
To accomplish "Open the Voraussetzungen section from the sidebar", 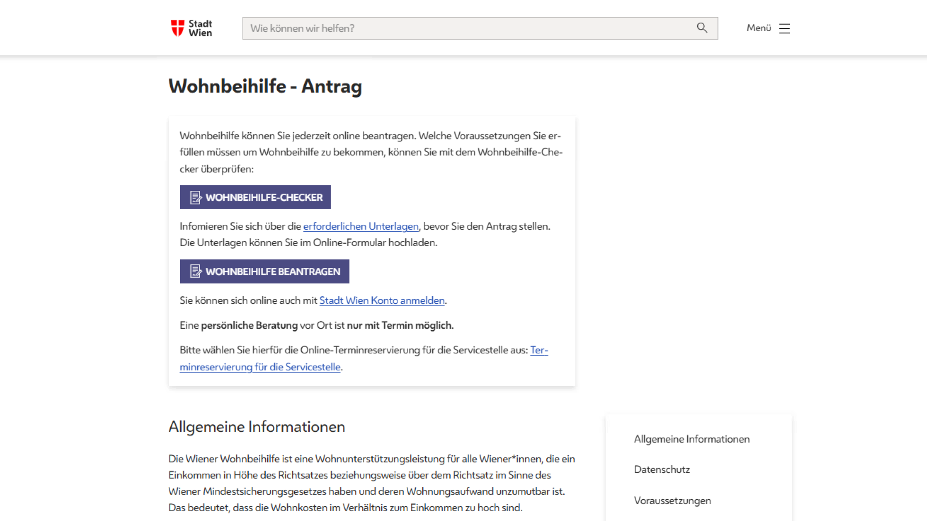I will point(672,500).
